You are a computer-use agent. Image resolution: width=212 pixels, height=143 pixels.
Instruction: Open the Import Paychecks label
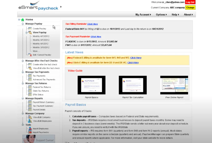[41, 132]
